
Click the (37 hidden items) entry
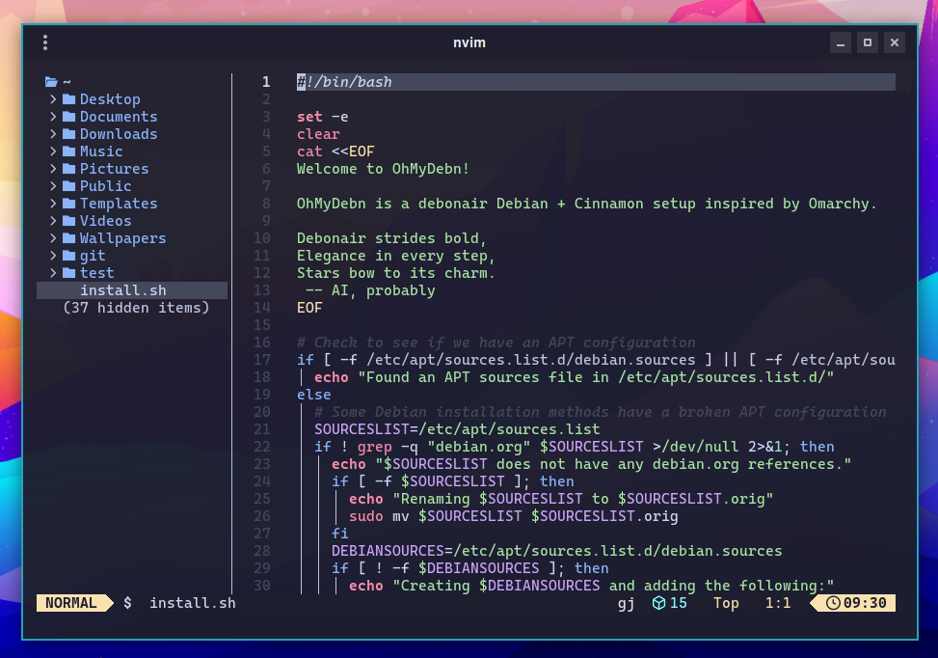click(136, 308)
